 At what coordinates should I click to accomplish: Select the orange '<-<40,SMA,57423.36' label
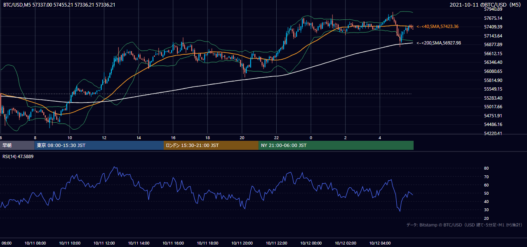tap(437, 26)
